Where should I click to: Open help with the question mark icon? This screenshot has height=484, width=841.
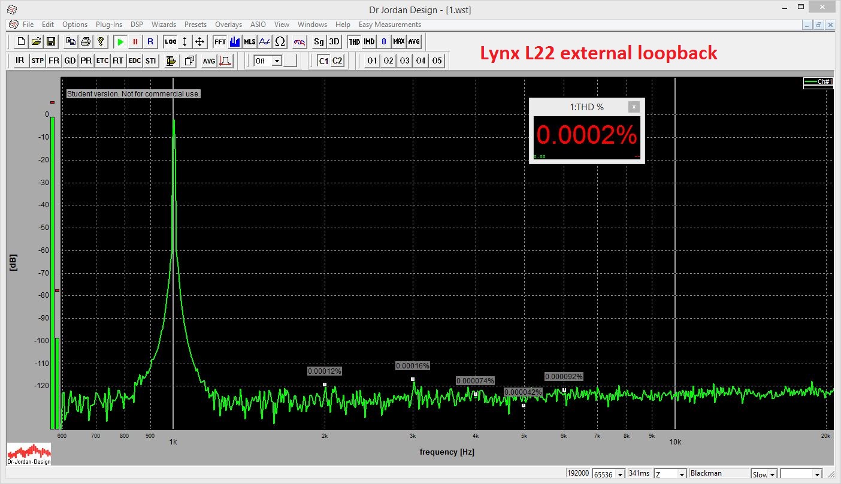click(101, 41)
